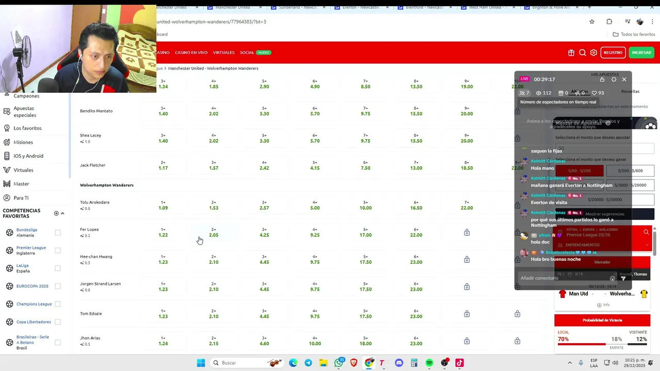
Task: Open the browser extensions puzzle icon
Action: pos(609,22)
